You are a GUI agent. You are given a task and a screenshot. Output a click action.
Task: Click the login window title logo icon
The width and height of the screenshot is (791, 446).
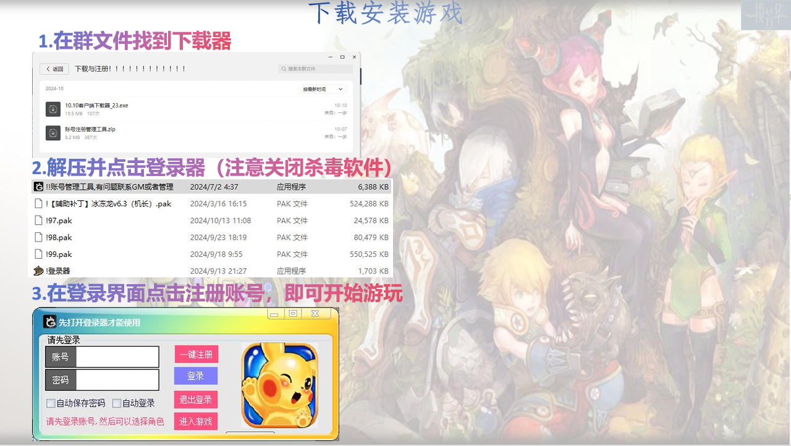[x=49, y=322]
